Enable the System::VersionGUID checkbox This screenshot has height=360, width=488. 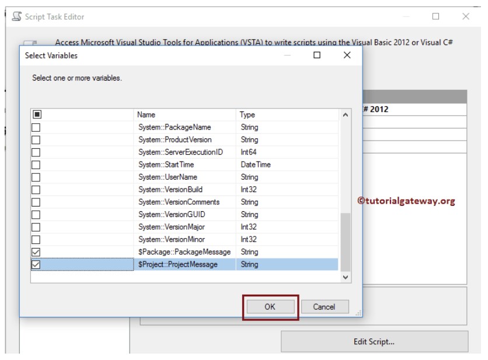coord(36,214)
